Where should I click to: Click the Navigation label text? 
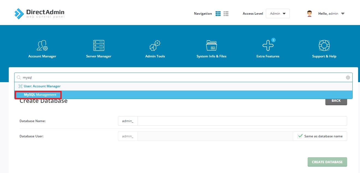click(203, 14)
